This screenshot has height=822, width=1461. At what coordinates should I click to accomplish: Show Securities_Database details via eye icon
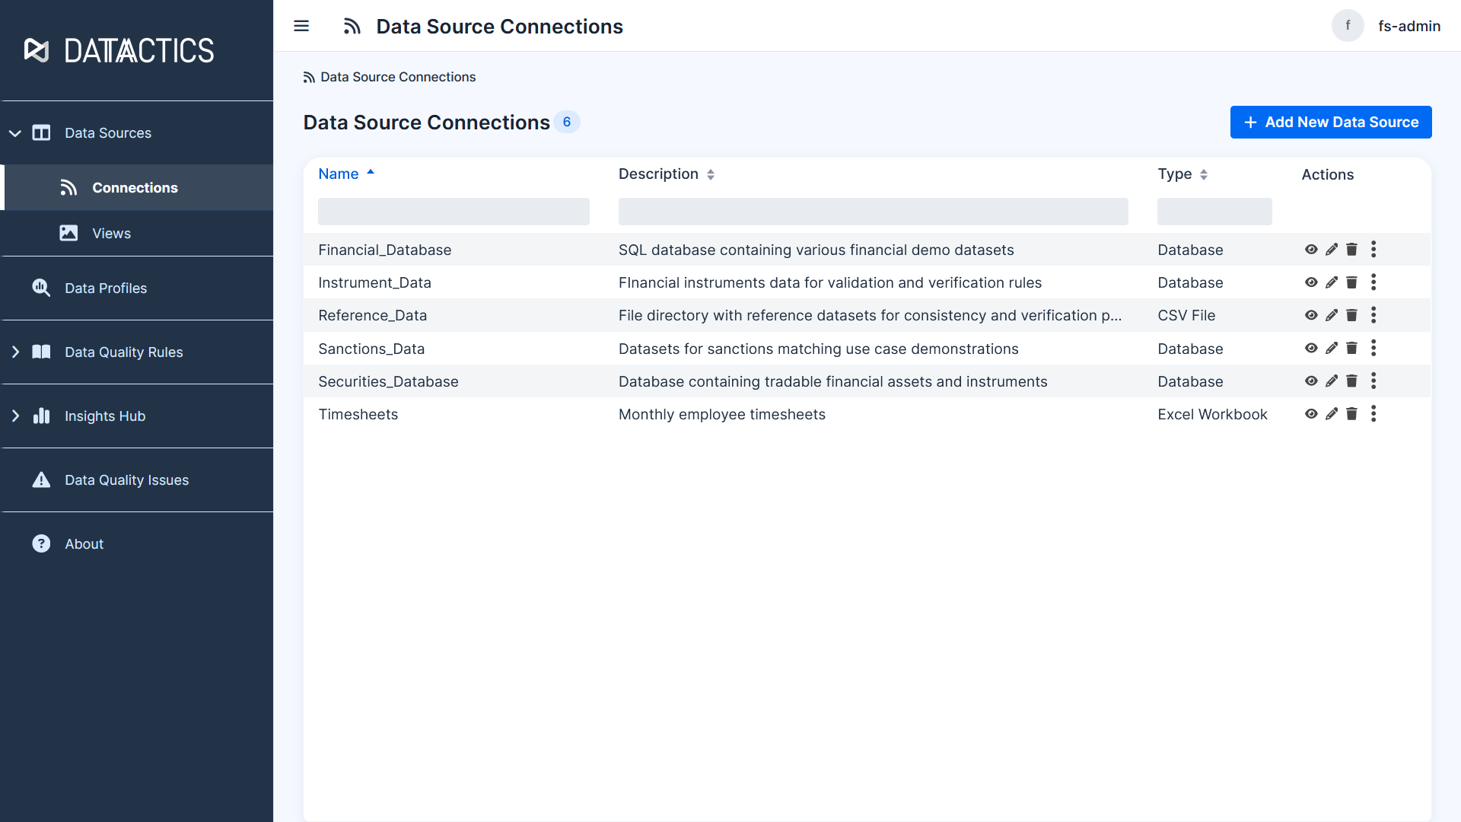(x=1311, y=381)
